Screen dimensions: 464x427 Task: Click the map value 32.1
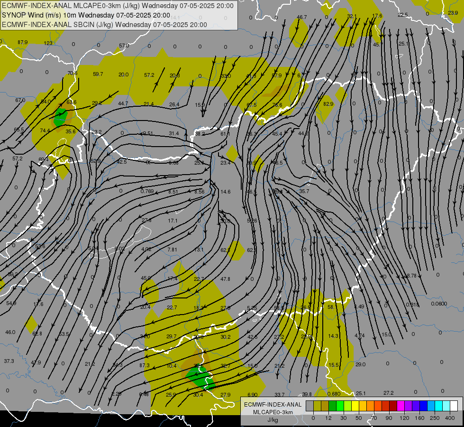[352, 16]
